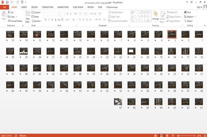The image size is (207, 137).
Task: Click the zoom out minus icon
Action: (x=177, y=136)
